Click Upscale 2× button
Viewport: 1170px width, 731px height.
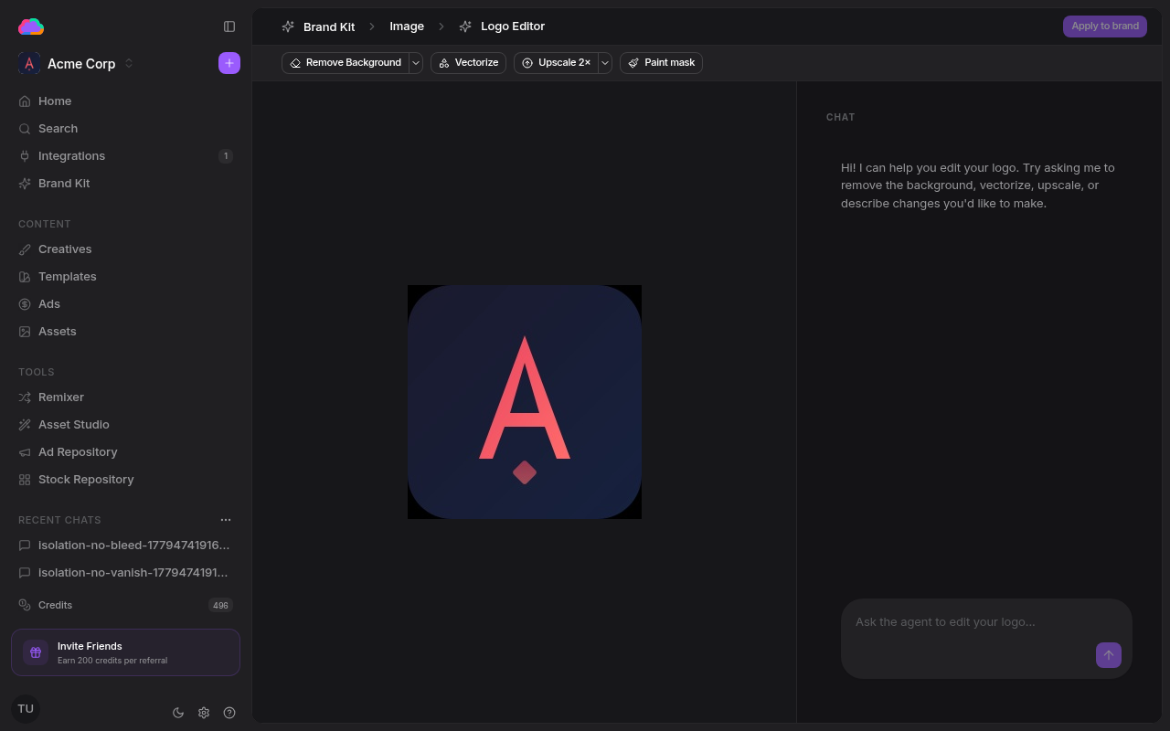coord(556,63)
